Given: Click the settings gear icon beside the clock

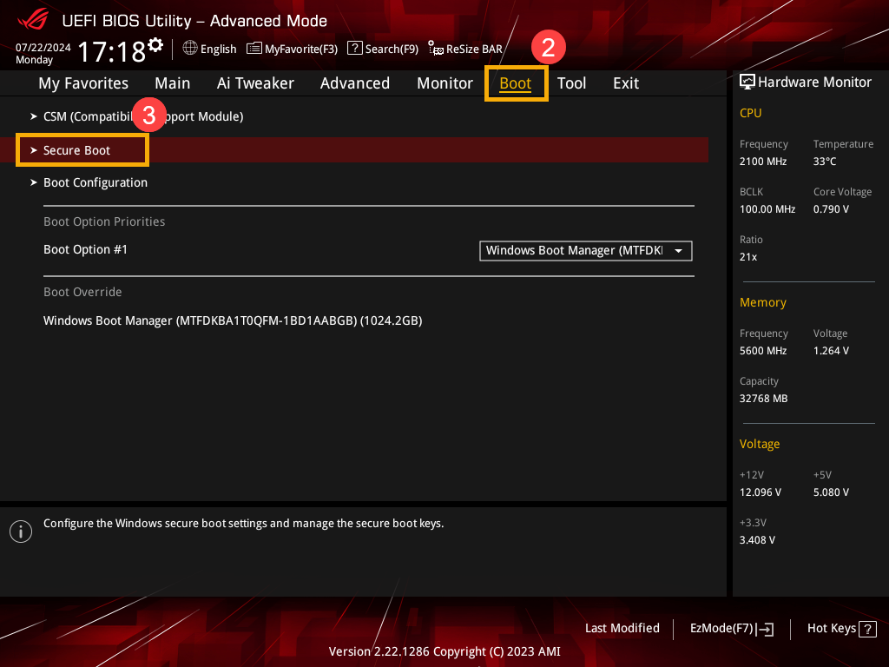Looking at the screenshot, I should pyautogui.click(x=155, y=44).
